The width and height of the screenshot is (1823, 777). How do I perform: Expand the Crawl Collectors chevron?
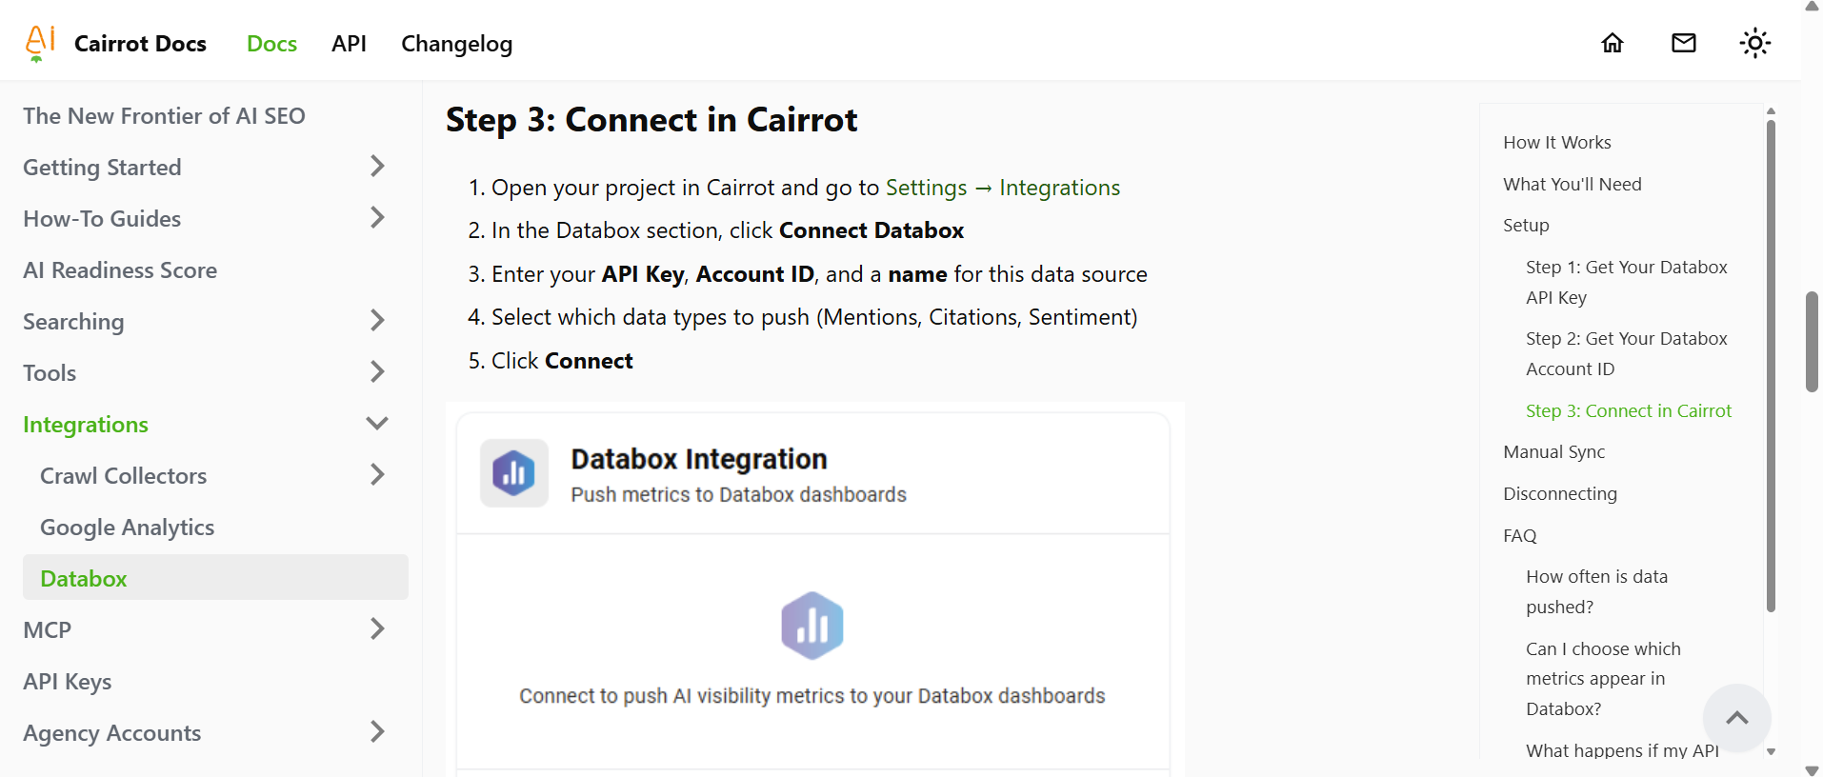tap(377, 475)
